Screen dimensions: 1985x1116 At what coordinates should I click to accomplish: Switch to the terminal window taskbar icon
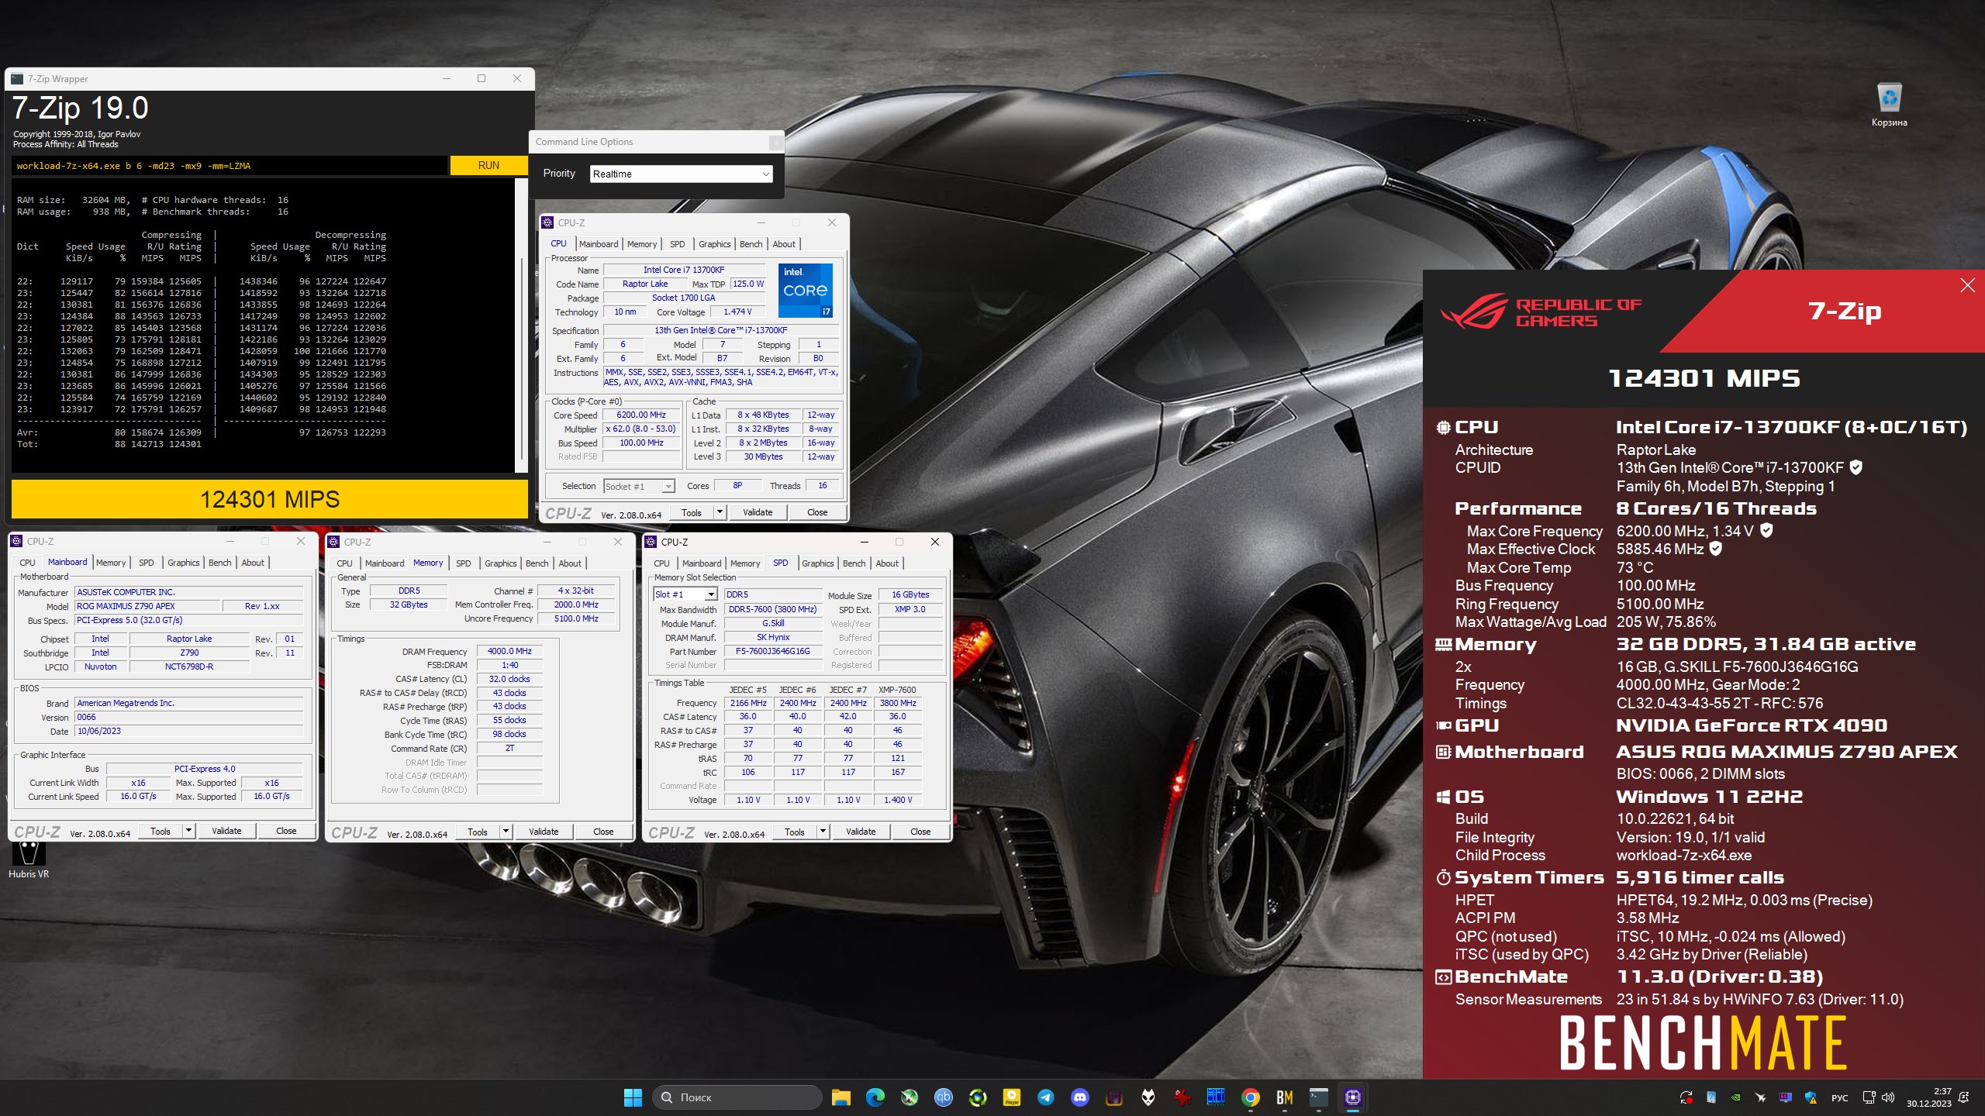[1318, 1097]
